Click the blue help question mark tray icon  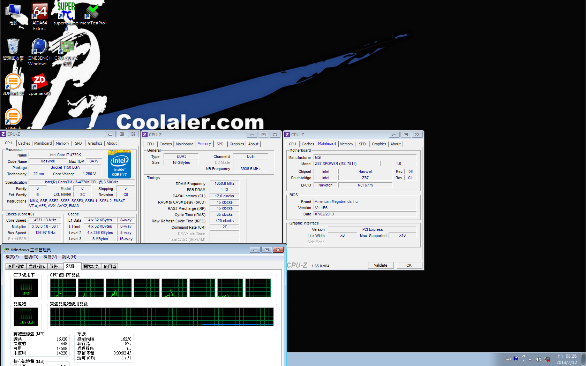516,358
